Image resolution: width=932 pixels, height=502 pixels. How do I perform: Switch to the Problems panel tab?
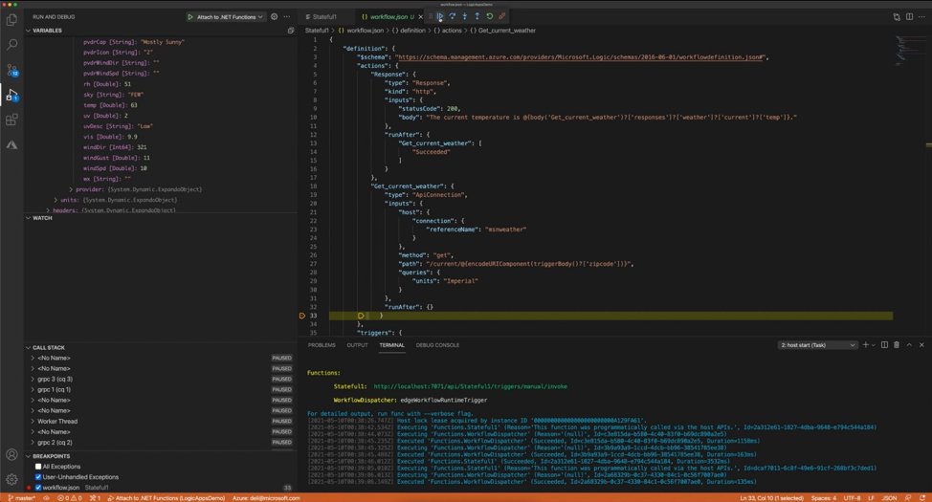pos(322,345)
